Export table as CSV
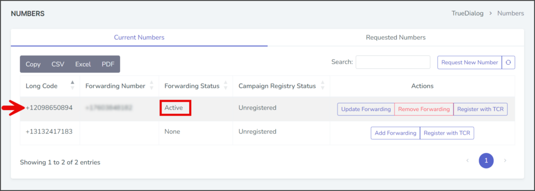The image size is (535, 191). tap(58, 64)
